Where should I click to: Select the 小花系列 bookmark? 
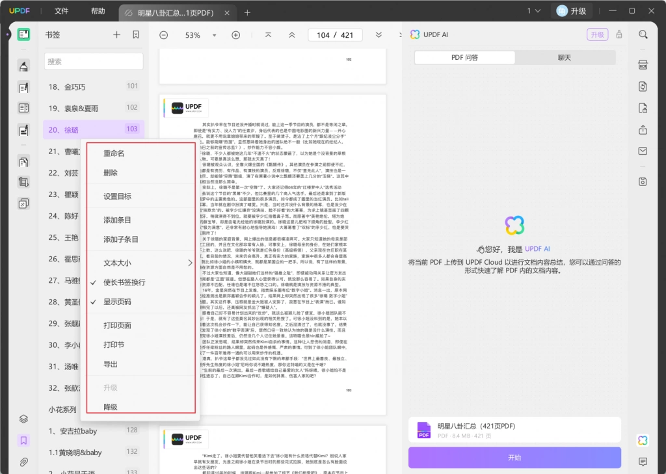(62, 410)
